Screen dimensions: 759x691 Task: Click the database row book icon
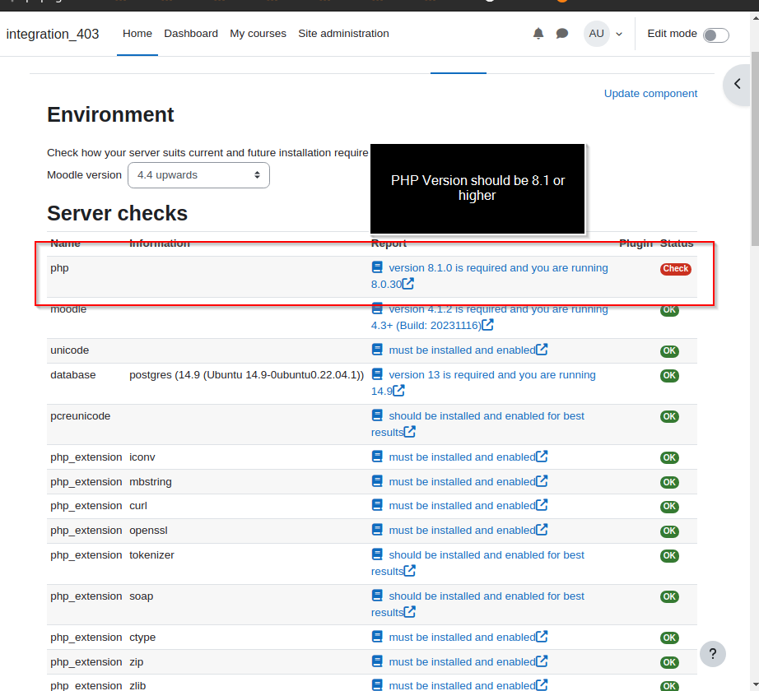coord(377,373)
